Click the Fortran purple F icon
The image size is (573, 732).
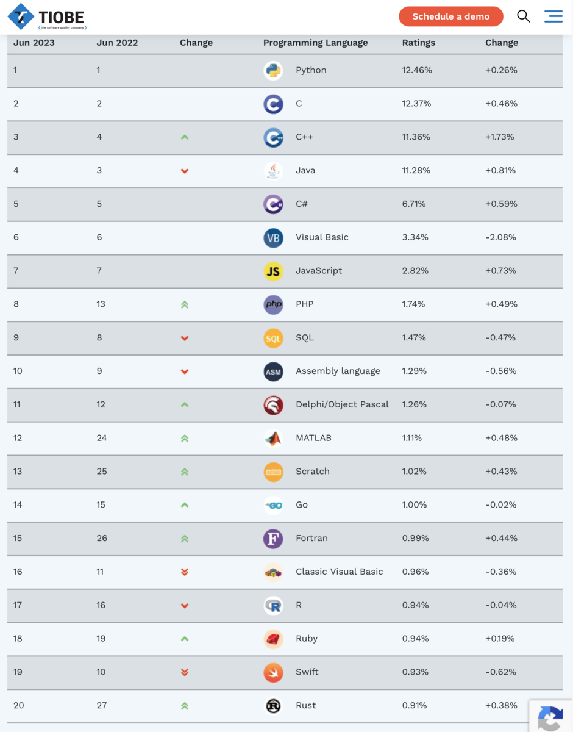pyautogui.click(x=273, y=539)
